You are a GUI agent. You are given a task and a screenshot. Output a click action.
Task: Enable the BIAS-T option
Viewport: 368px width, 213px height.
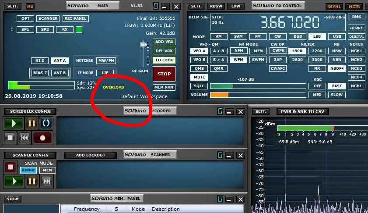pos(40,73)
